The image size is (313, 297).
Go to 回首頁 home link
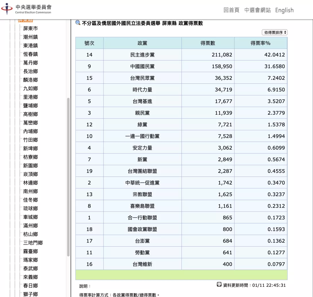point(231,10)
